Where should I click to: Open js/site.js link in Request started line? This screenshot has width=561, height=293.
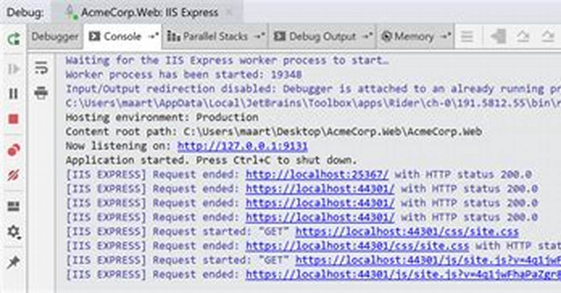(x=428, y=260)
